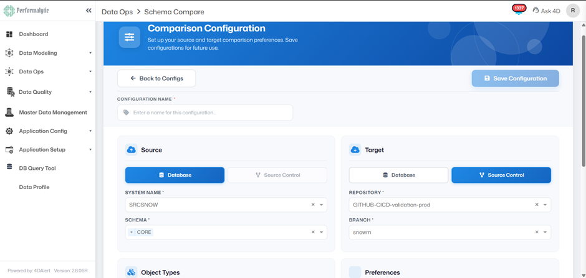The width and height of the screenshot is (586, 278).
Task: Click the Comparison Configuration sliders icon
Action: 129,37
